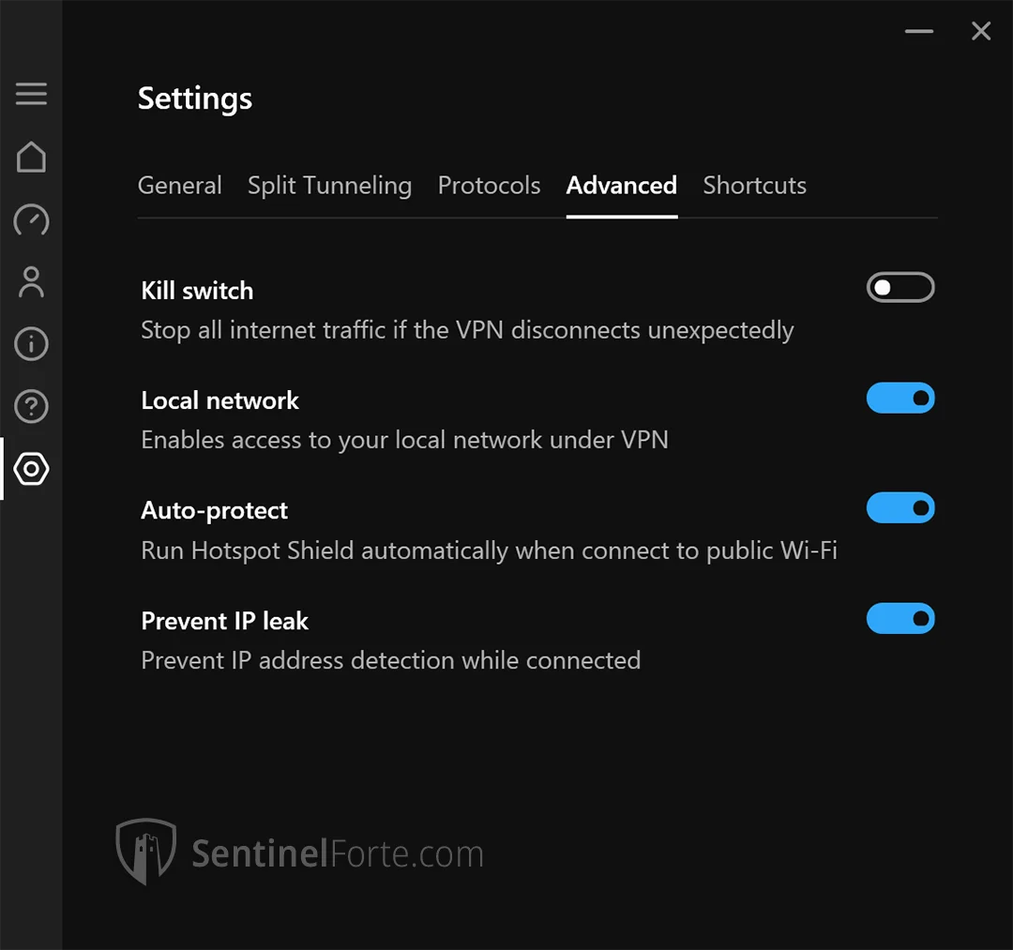1013x950 pixels.
Task: Open the Shortcuts tab
Action: coord(754,186)
